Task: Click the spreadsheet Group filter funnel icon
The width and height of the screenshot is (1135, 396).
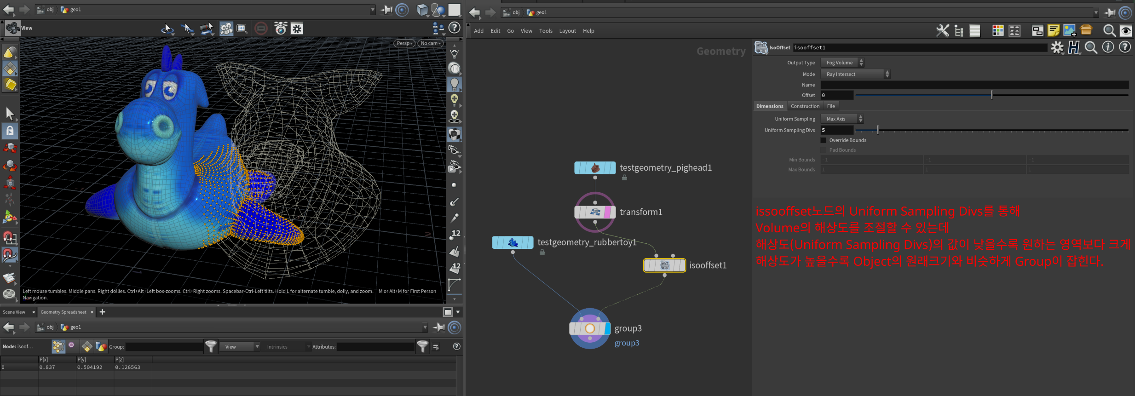Action: [x=211, y=346]
